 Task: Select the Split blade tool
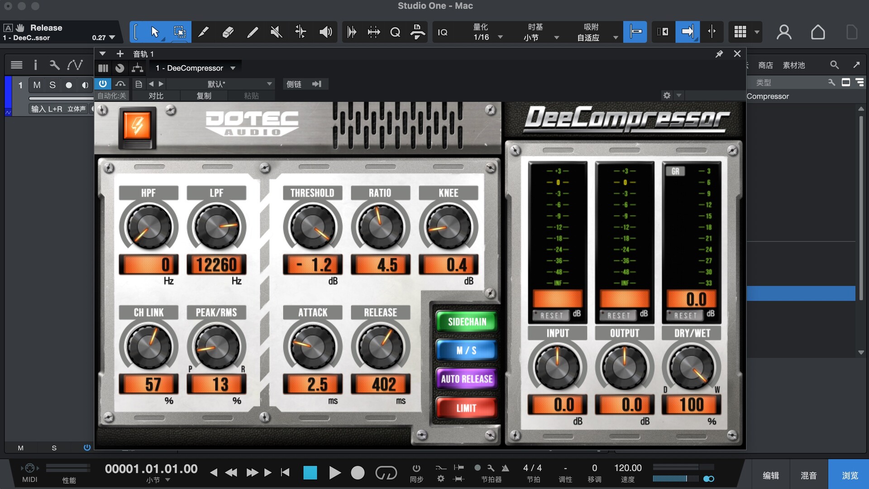coord(204,32)
